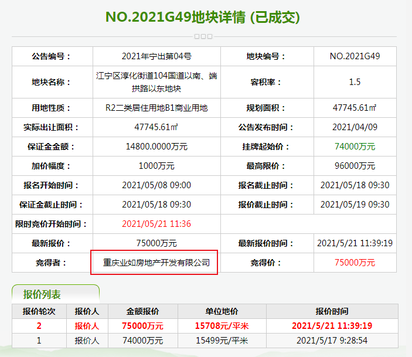Click the 金额报价 column header
412x357 pixels.
coord(142,311)
